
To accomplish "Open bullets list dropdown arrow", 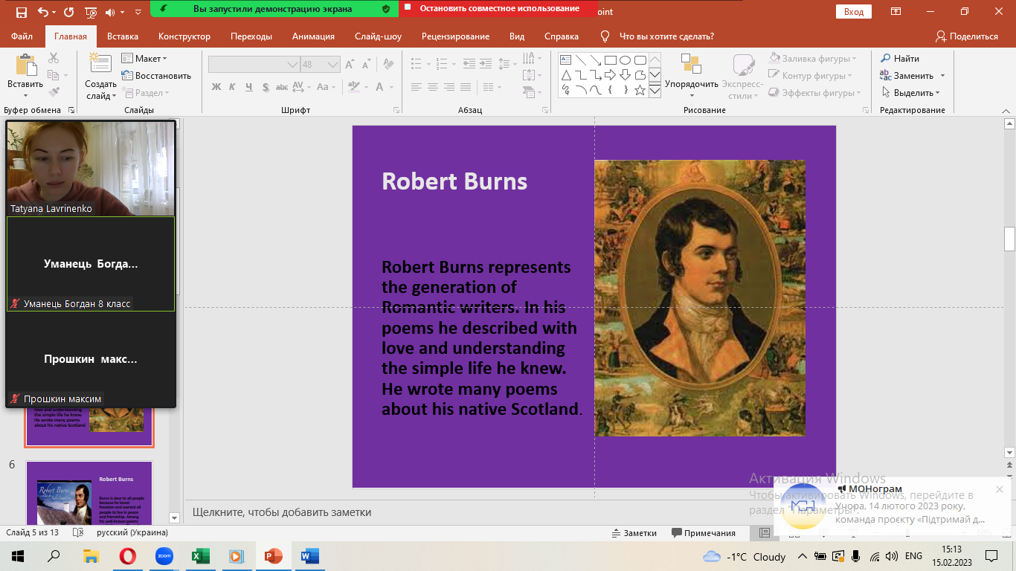I will (428, 64).
